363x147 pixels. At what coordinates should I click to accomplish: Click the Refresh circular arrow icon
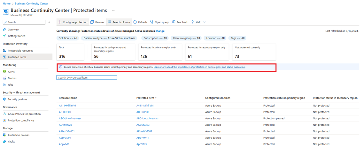135,22
